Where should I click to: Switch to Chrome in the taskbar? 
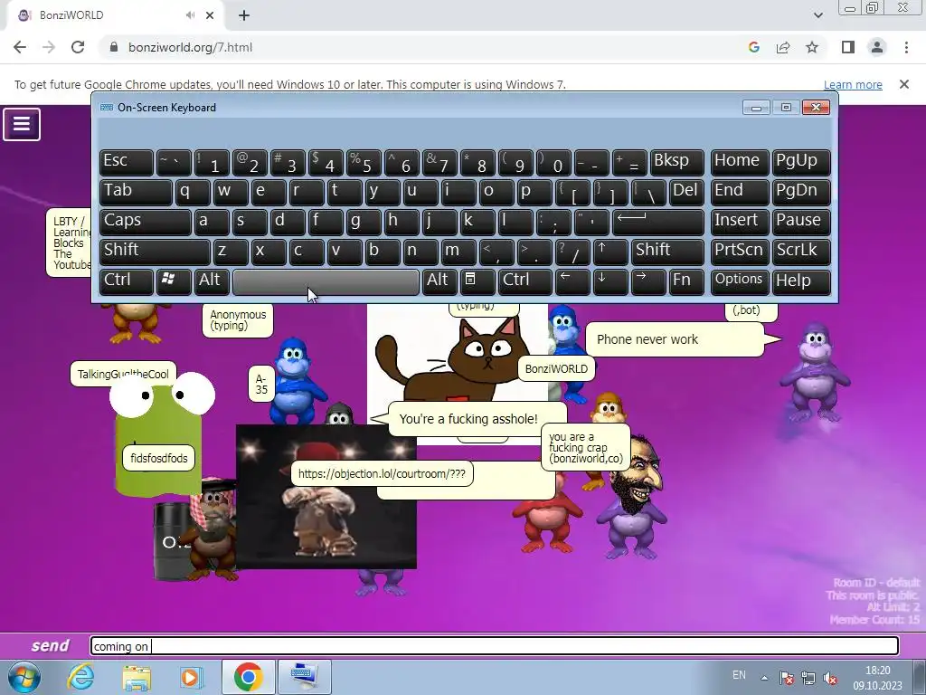248,677
